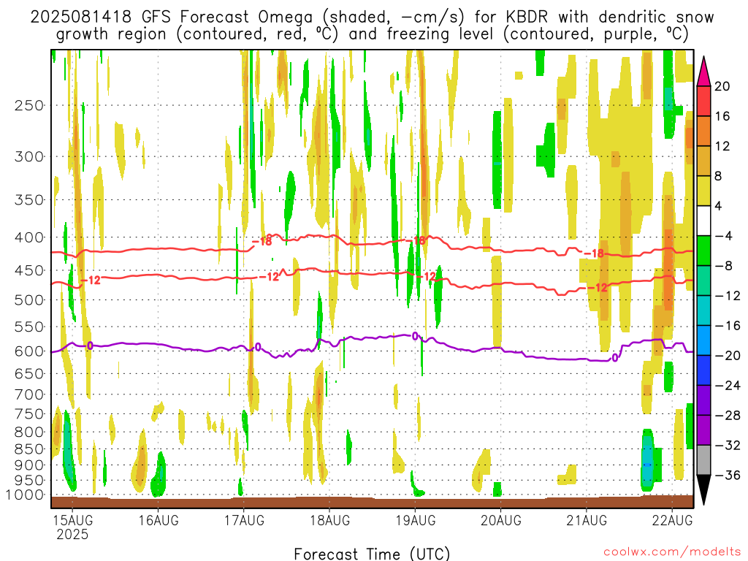Click the 750 pressure level label
Image resolution: width=748 pixels, height=561 pixels.
click(x=29, y=414)
